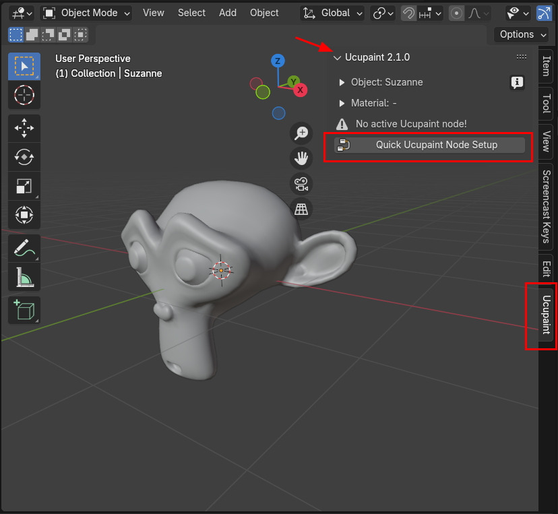Select the Move tool

pyautogui.click(x=24, y=128)
